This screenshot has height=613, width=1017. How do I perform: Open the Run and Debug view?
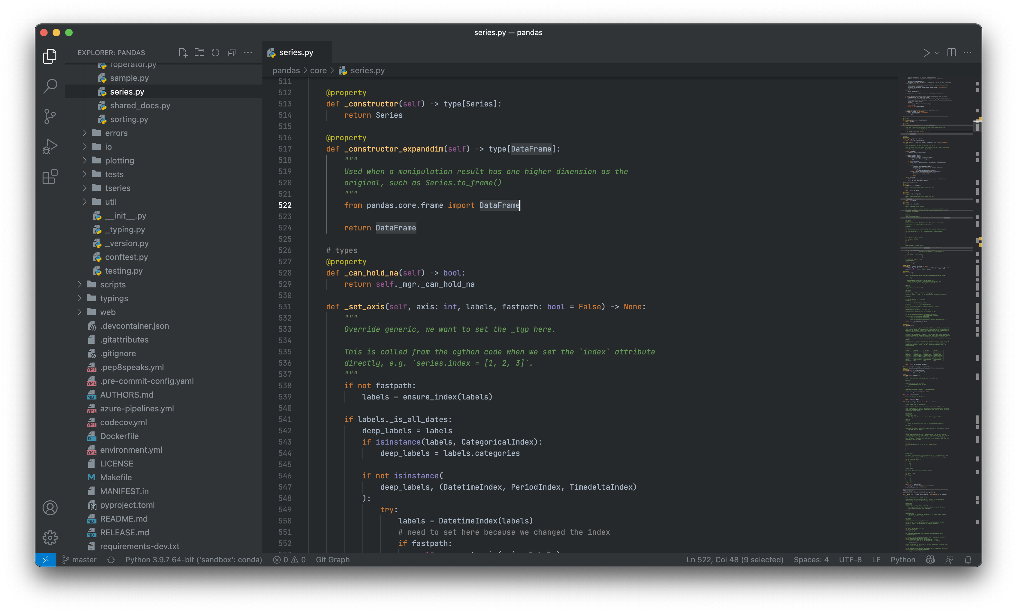coord(50,147)
